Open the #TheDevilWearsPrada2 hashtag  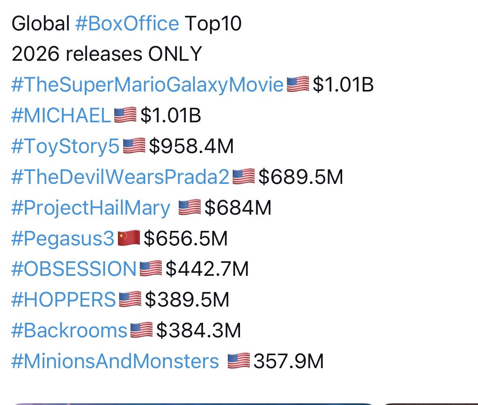(120, 177)
